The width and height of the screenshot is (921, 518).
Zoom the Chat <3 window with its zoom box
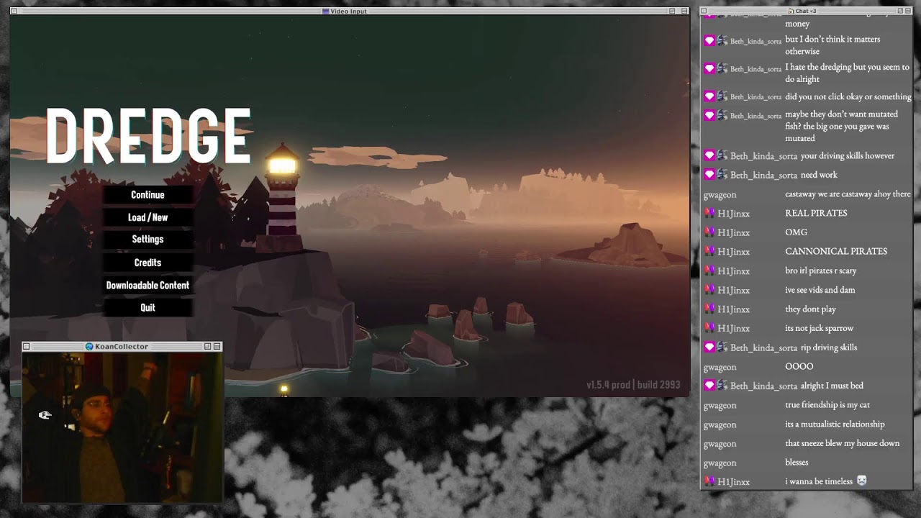tap(899, 12)
